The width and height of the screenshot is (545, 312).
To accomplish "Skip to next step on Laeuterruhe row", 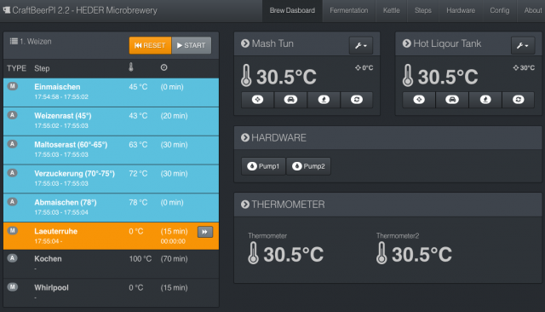I will 205,232.
